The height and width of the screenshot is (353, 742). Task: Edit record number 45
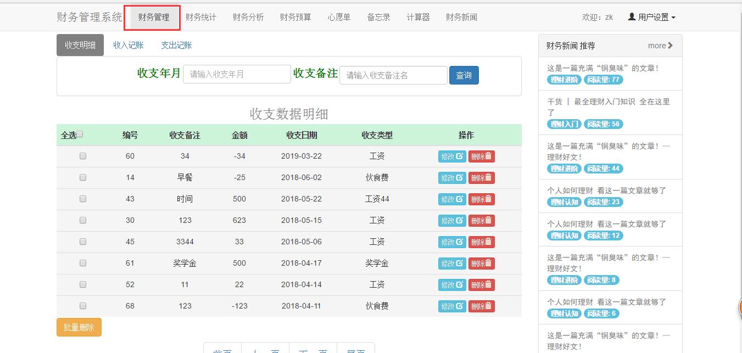452,242
